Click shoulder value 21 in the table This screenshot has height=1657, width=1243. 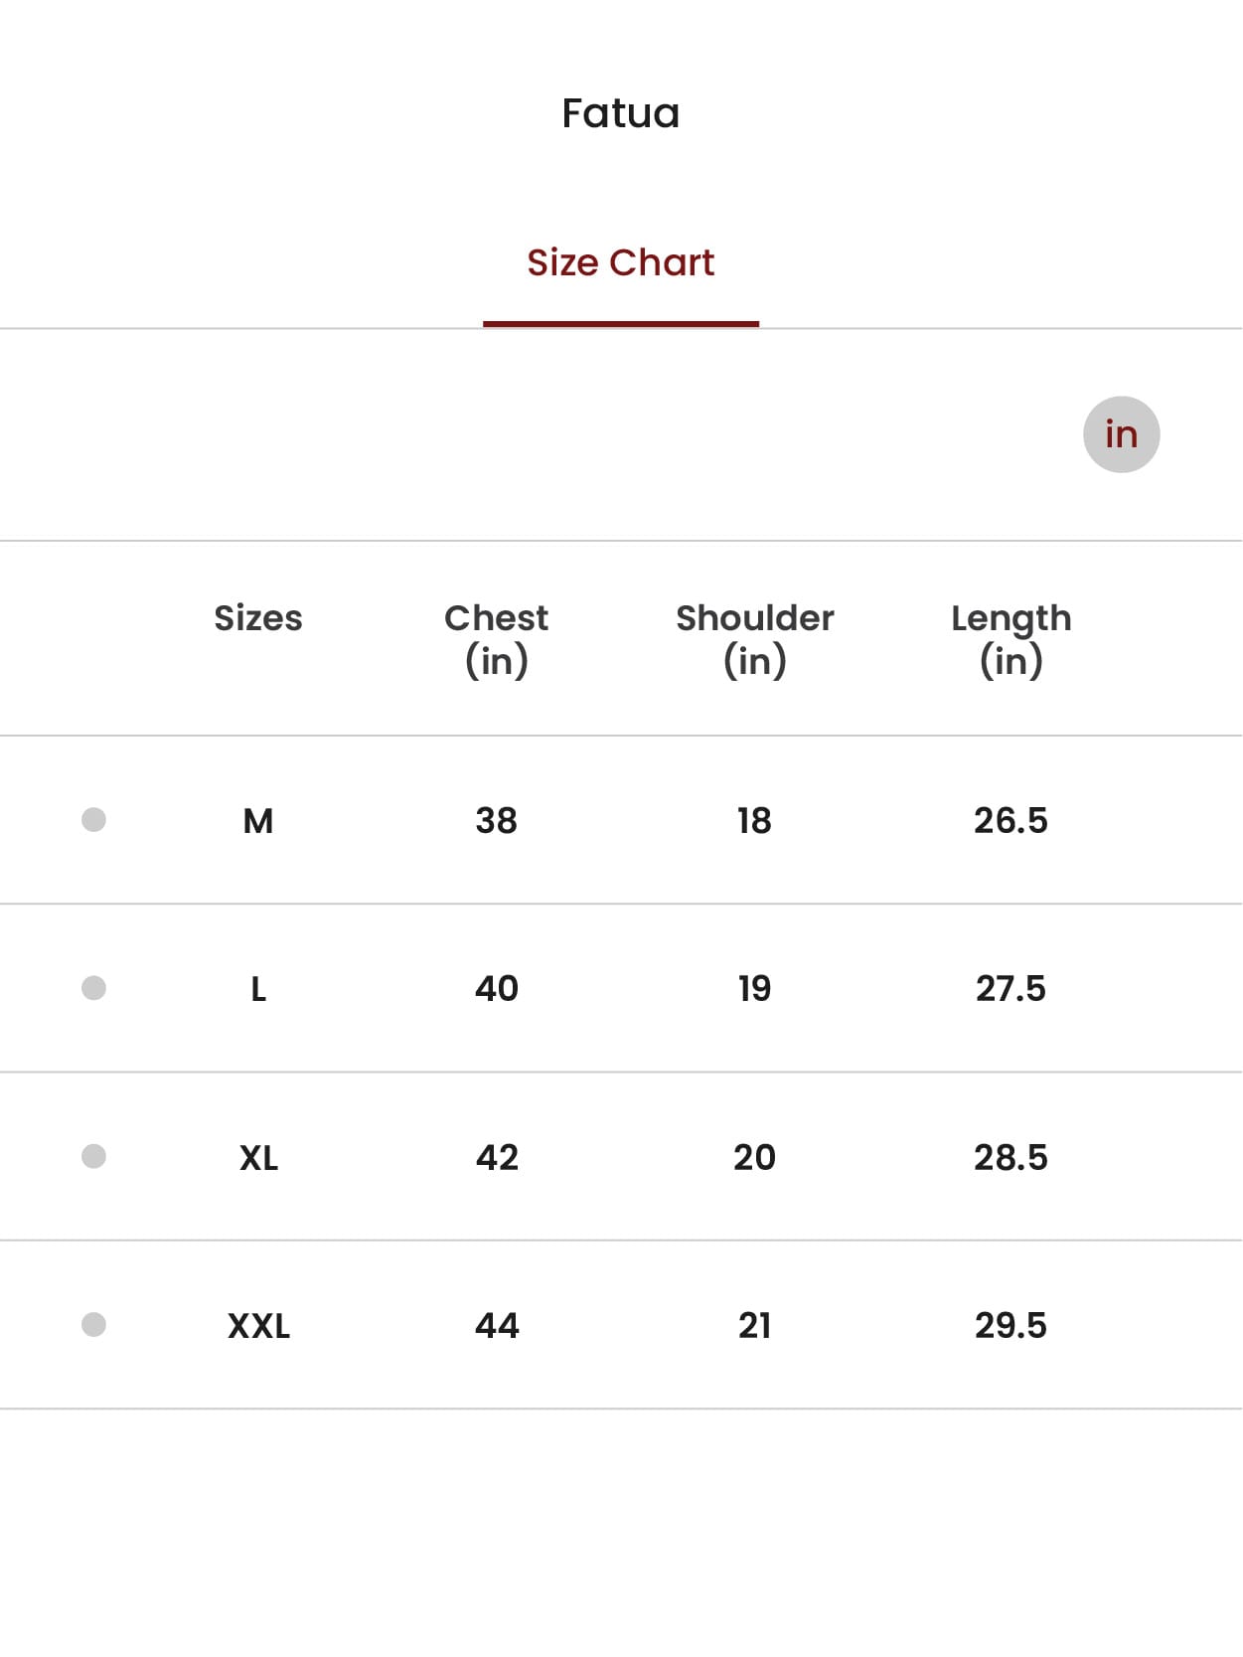pos(754,1326)
